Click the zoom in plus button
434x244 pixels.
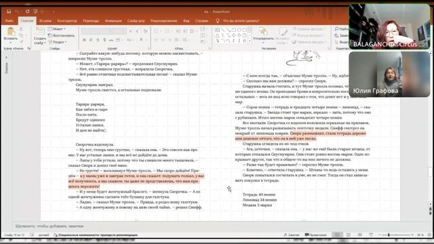point(412,235)
